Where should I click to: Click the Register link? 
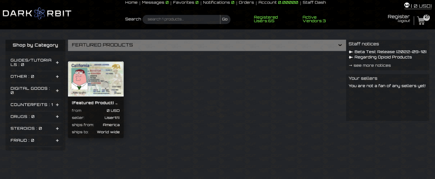[x=398, y=17]
